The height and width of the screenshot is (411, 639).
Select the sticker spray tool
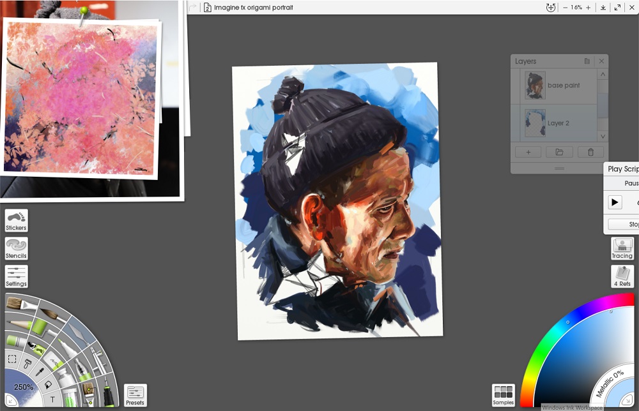pyautogui.click(x=36, y=348)
